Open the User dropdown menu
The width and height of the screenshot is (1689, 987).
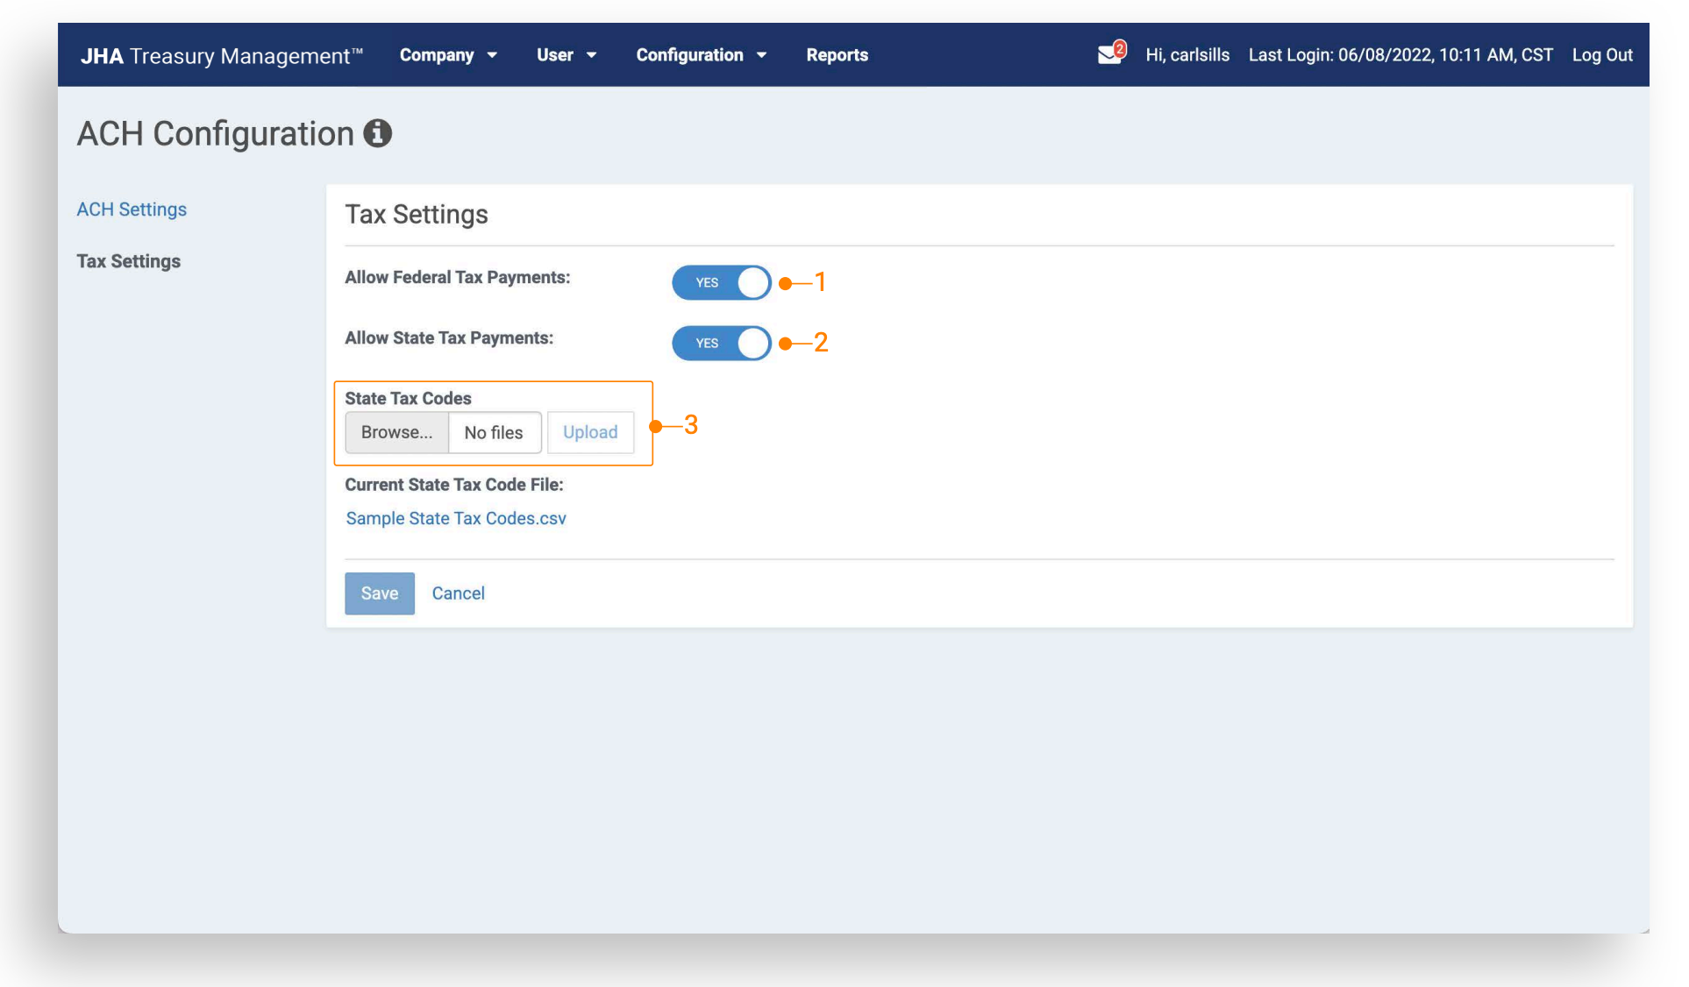tap(566, 55)
